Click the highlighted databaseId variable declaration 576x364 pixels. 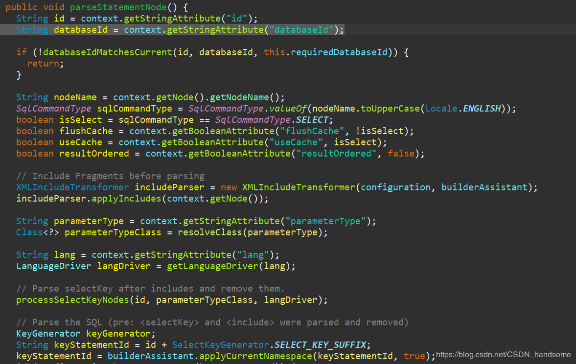(81, 30)
